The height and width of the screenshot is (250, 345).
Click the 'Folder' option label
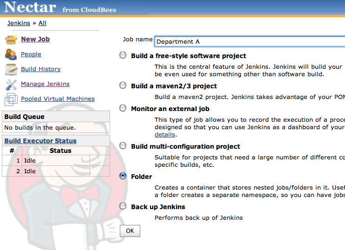(x=142, y=177)
